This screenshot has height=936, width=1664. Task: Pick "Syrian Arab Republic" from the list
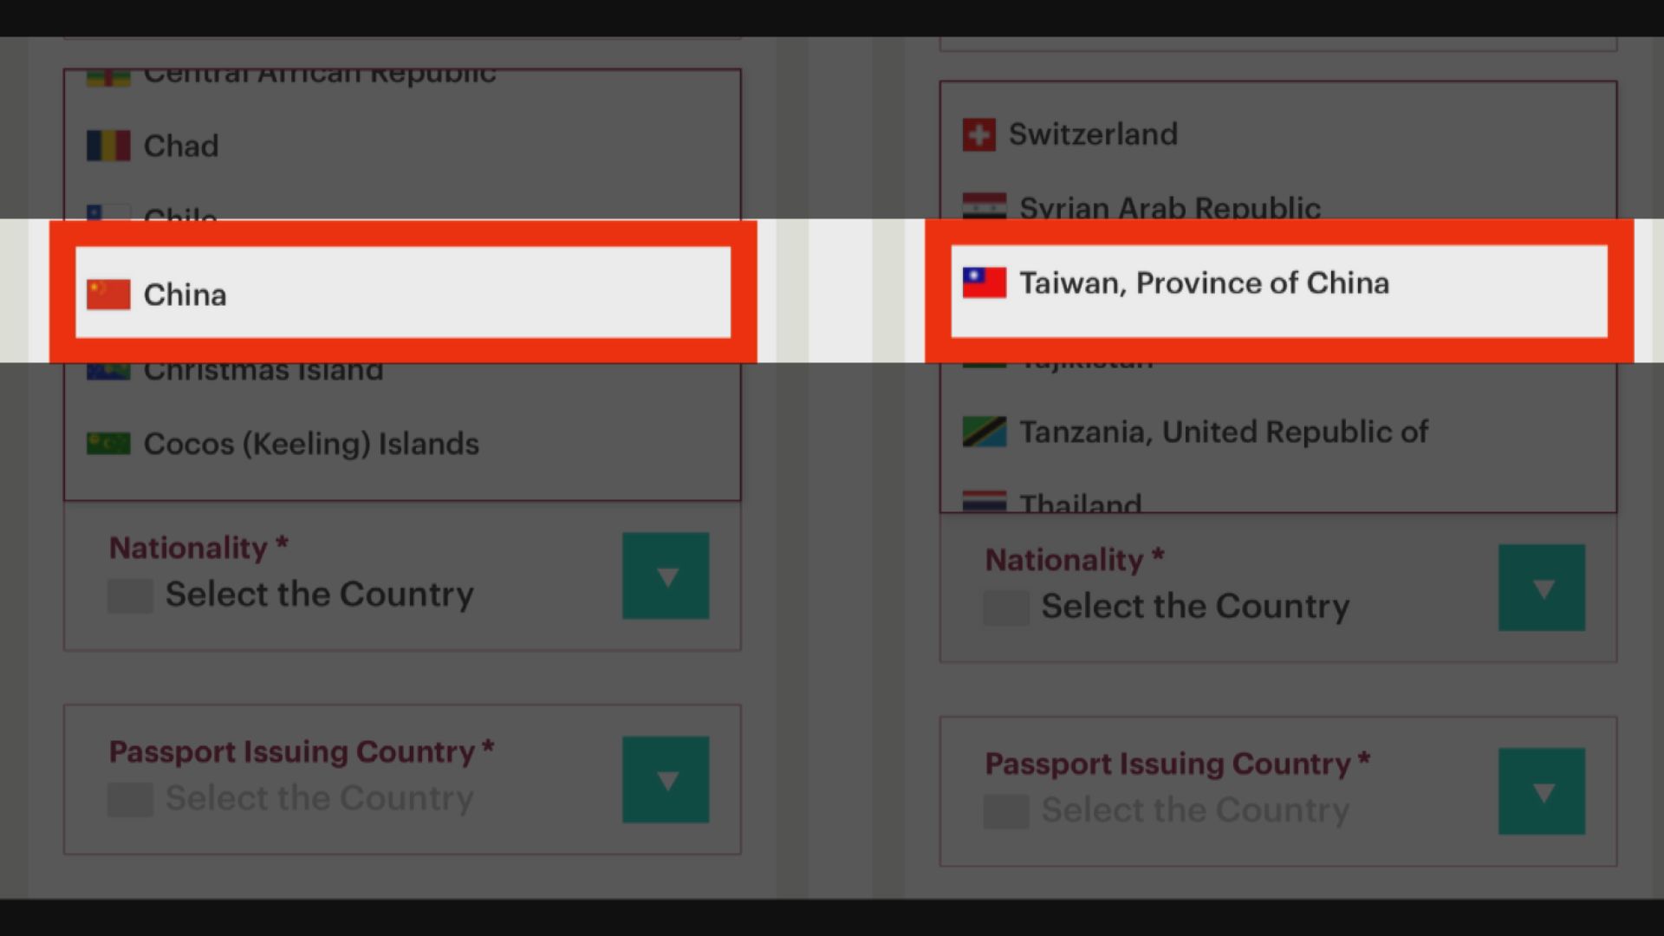1169,208
